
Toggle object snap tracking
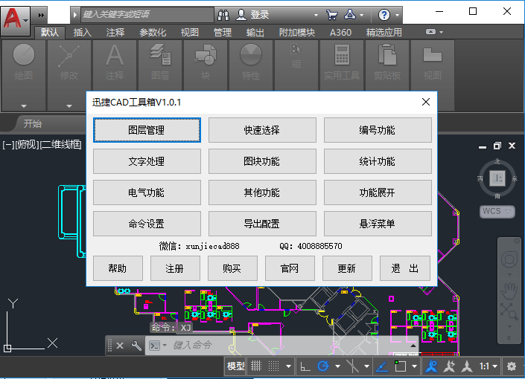382,366
